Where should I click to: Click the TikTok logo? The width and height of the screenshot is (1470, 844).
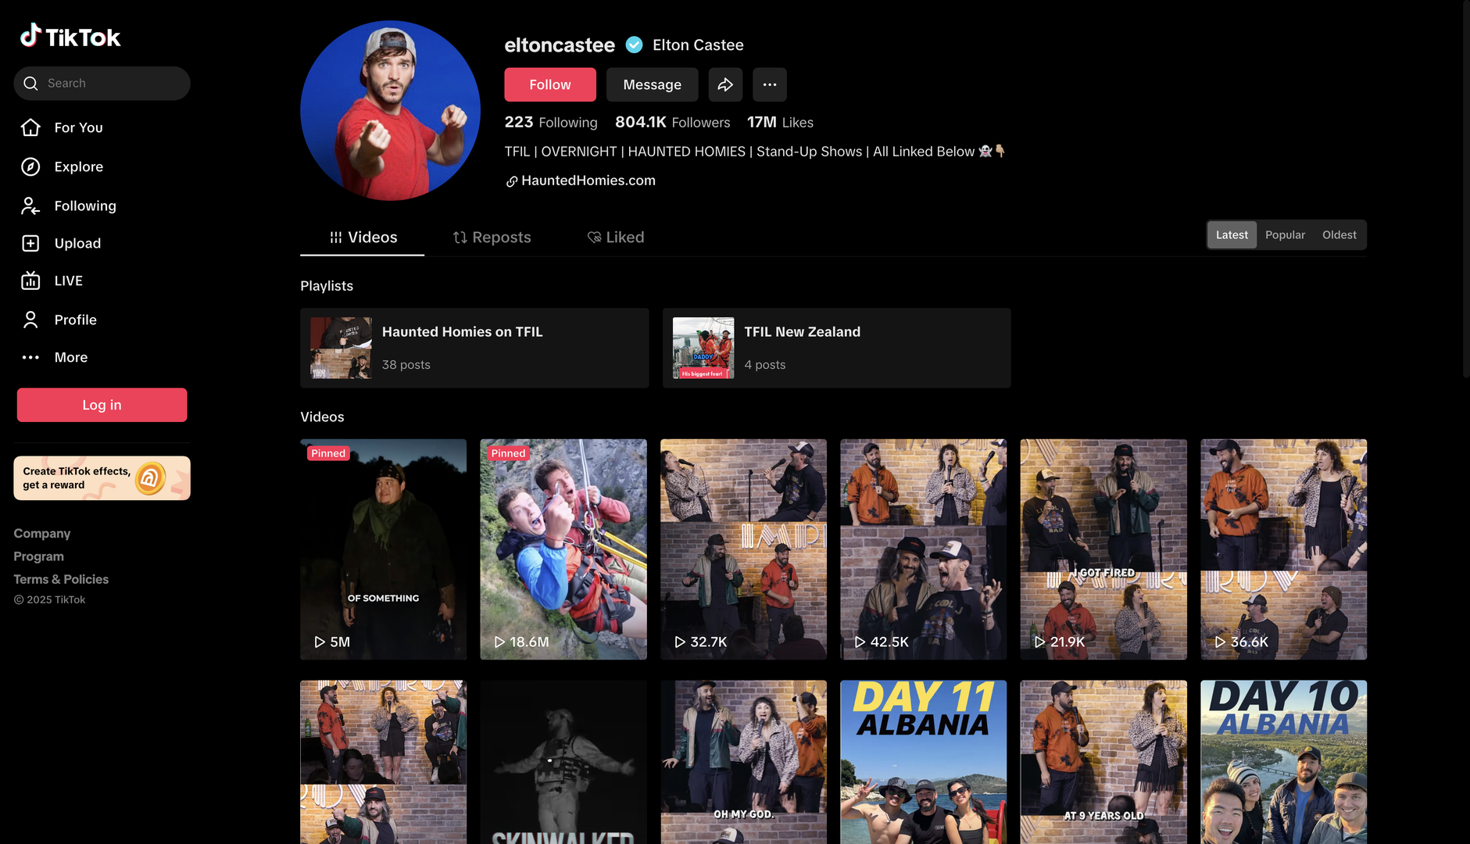(x=70, y=37)
